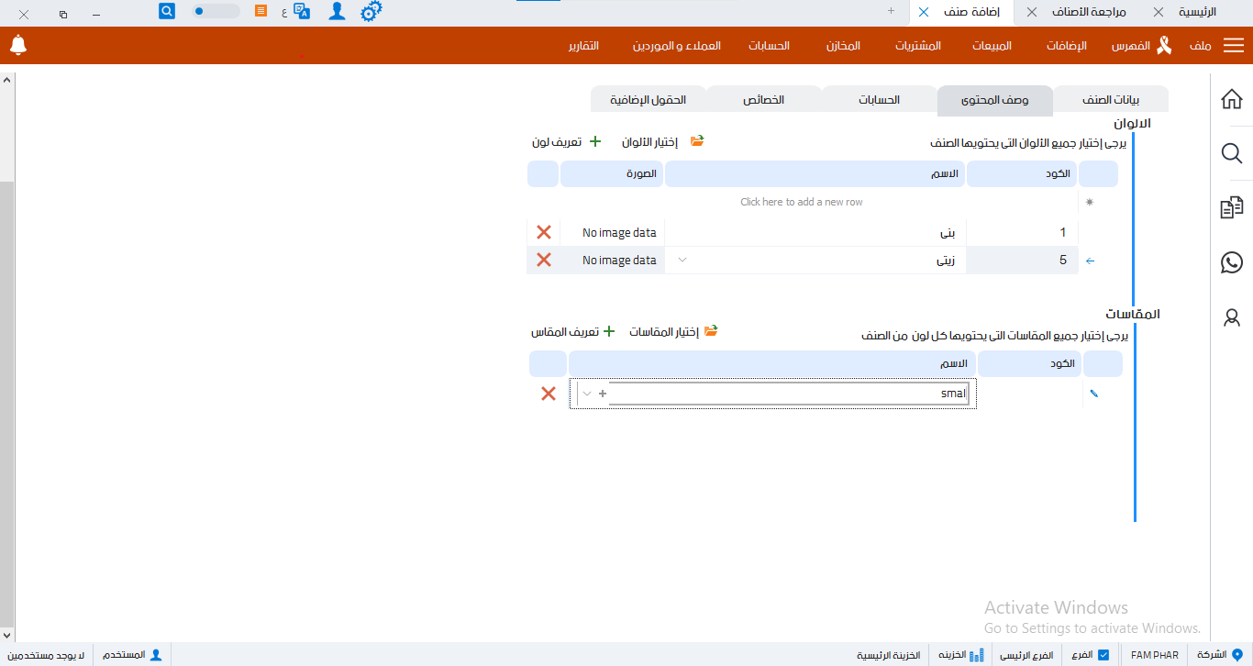Open the المبيعات menu
The image size is (1253, 666).
pos(992,46)
